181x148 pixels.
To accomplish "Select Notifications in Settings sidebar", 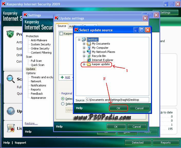I will [x=39, y=85].
